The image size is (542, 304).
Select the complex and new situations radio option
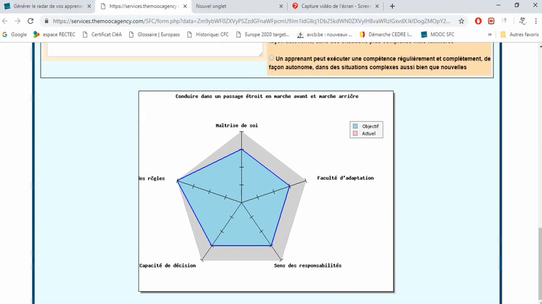pos(271,58)
